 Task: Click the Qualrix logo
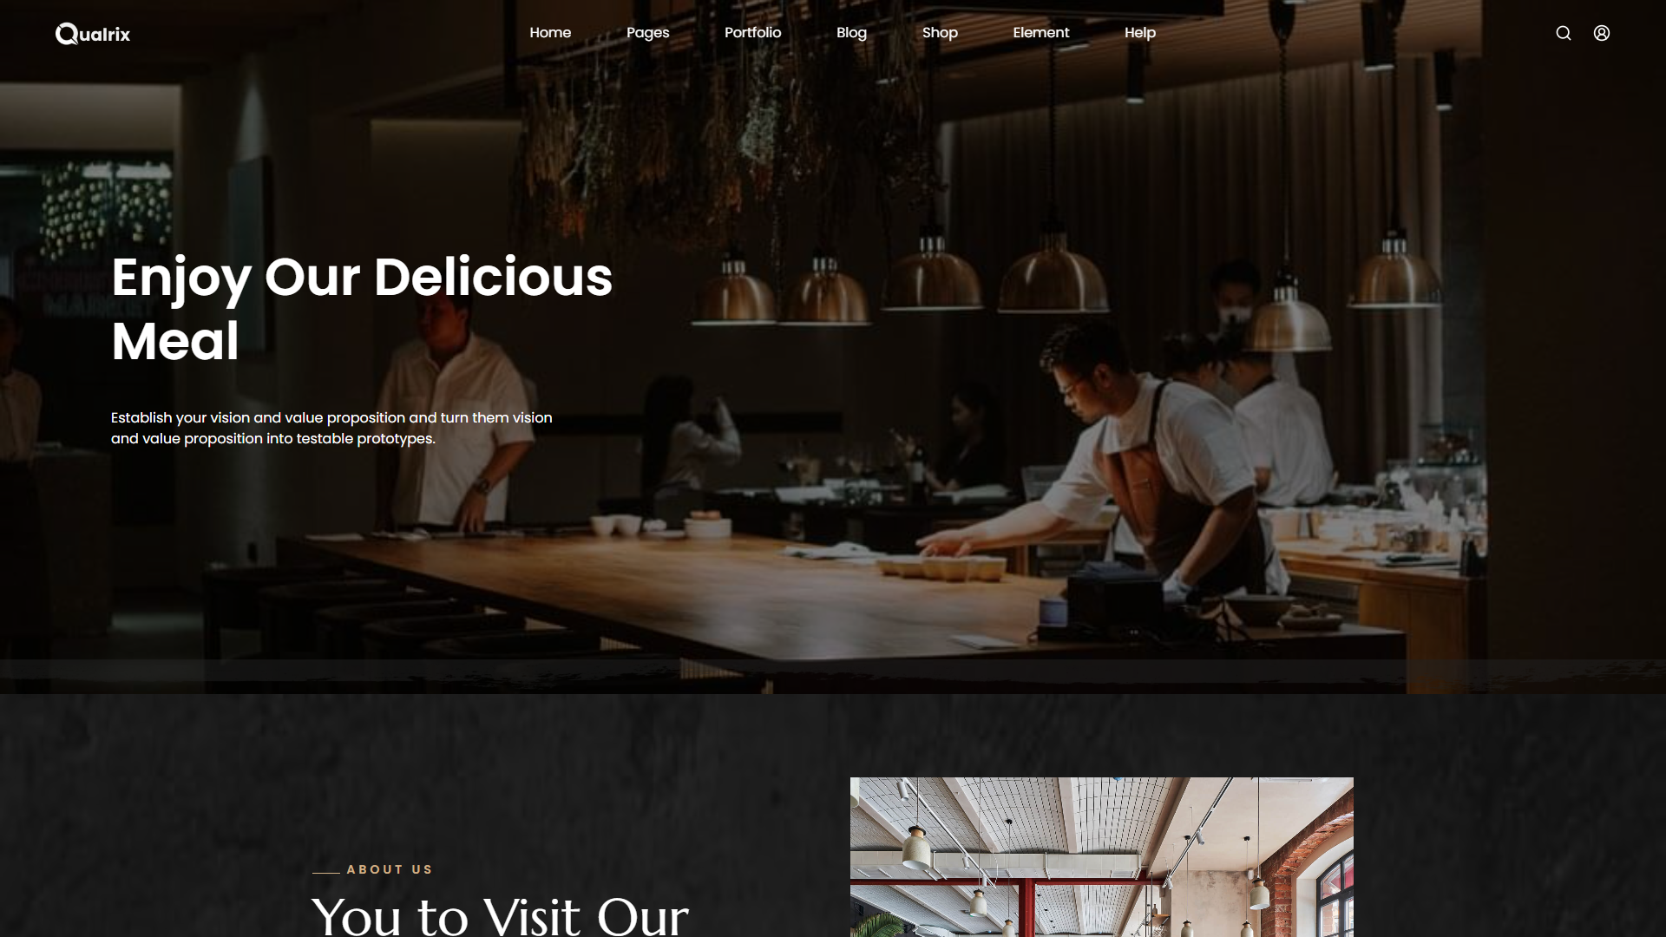[93, 34]
